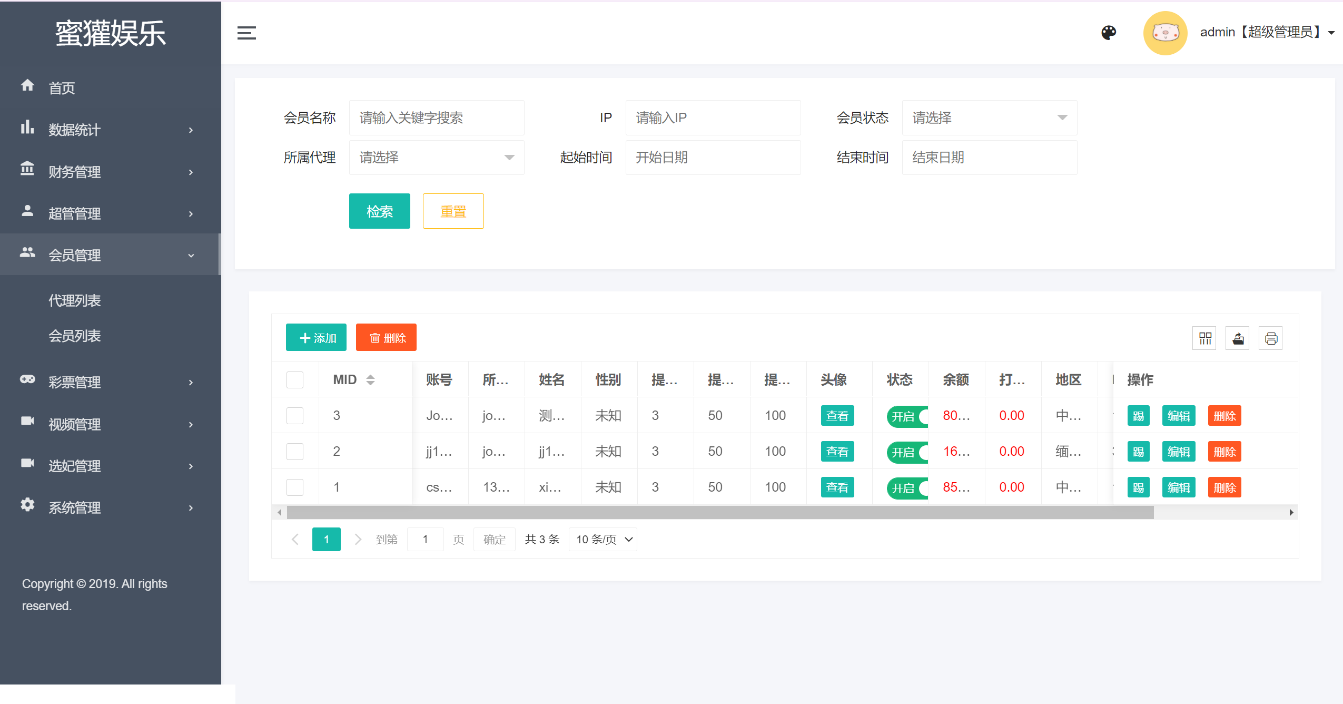This screenshot has width=1343, height=704.
Task: Print the member table using printer icon
Action: [x=1270, y=338]
